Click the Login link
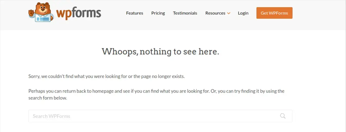The width and height of the screenshot is (346, 132). pos(243,13)
